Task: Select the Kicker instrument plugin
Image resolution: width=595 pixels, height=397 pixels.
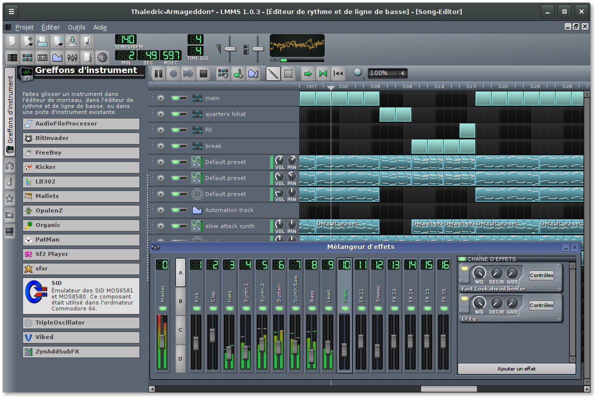Action: coord(81,167)
